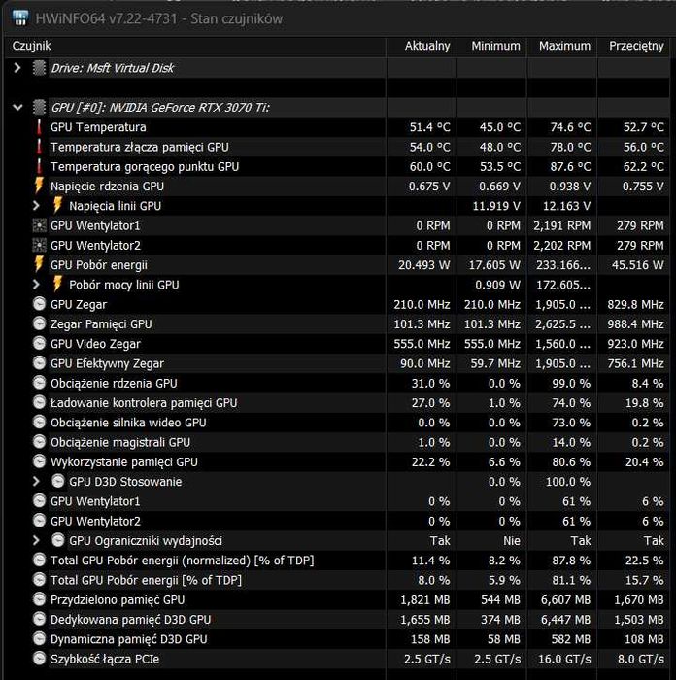The width and height of the screenshot is (676, 680).
Task: Click lightning icon beside GPU Pobór energii
Action: pos(39,264)
